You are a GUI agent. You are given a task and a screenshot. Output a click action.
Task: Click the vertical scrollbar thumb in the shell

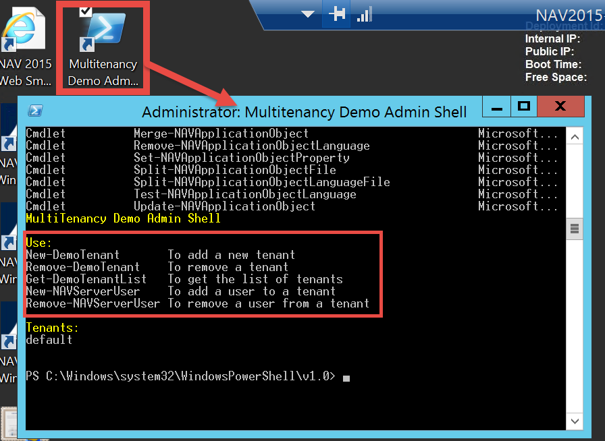pos(575,229)
